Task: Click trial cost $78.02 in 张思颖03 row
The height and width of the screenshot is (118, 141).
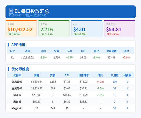Action: (x=84, y=82)
